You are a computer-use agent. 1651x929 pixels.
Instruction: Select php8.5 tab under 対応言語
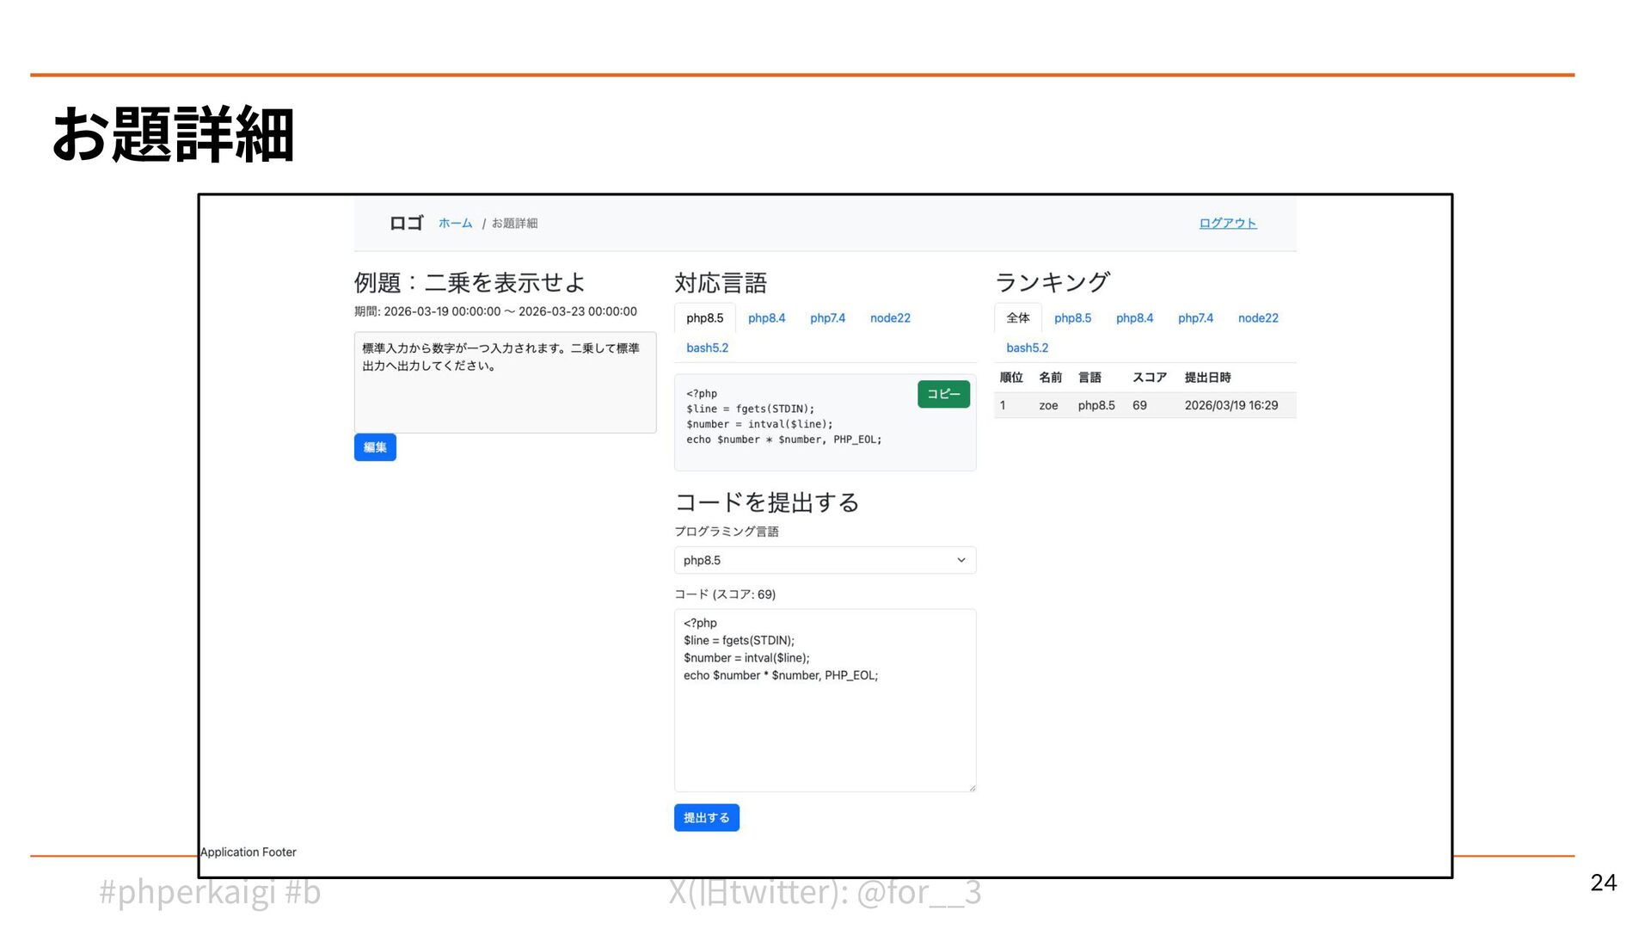pyautogui.click(x=704, y=318)
